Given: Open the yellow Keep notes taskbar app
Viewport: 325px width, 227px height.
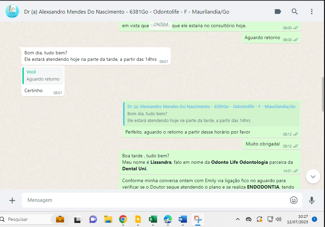Looking at the screenshot, I should (x=138, y=219).
